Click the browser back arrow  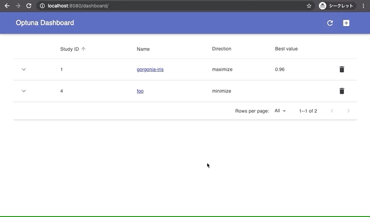pos(7,6)
